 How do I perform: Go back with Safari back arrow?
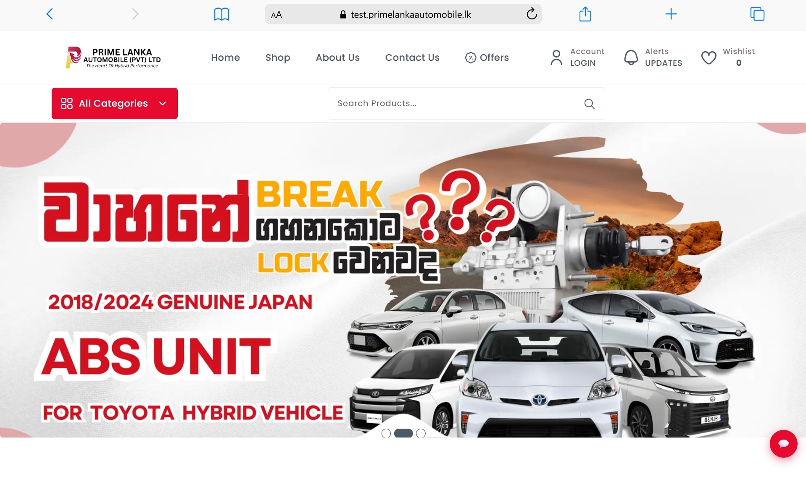point(50,14)
